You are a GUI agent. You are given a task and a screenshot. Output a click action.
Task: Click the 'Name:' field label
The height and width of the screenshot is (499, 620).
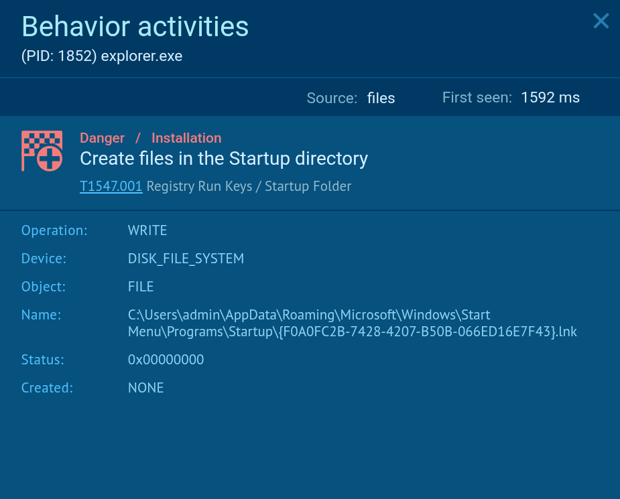tap(41, 315)
